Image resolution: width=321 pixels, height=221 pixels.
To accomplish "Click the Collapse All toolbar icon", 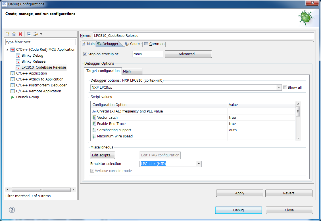I will click(29, 34).
